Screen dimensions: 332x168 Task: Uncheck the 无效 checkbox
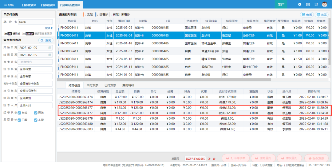click(36, 113)
